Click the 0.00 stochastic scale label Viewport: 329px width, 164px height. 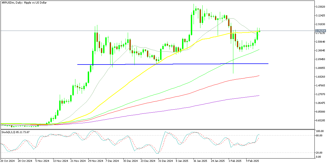click(x=319, y=157)
